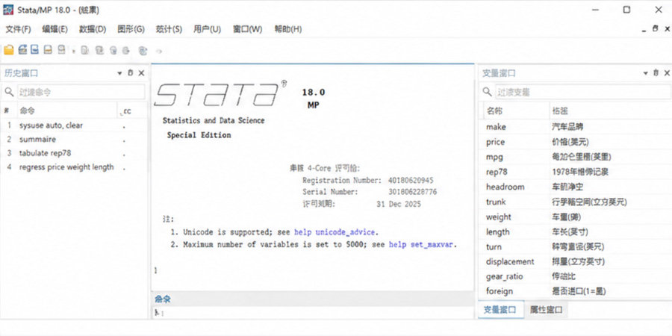Sort variables by the 标签 column header

click(x=610, y=111)
